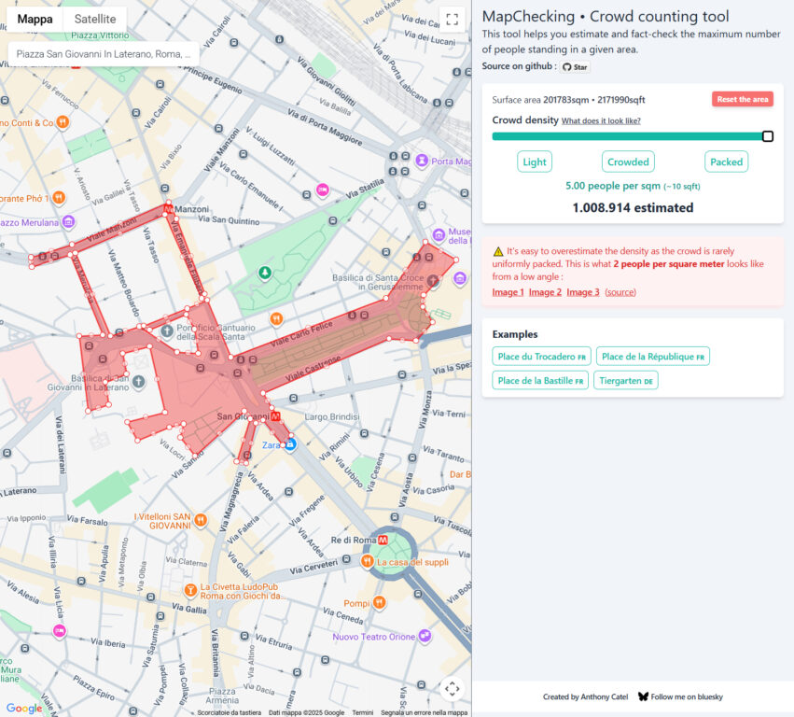Viewport: 794px width, 717px height.
Task: Switch to the Mappa map tab
Action: tap(35, 19)
